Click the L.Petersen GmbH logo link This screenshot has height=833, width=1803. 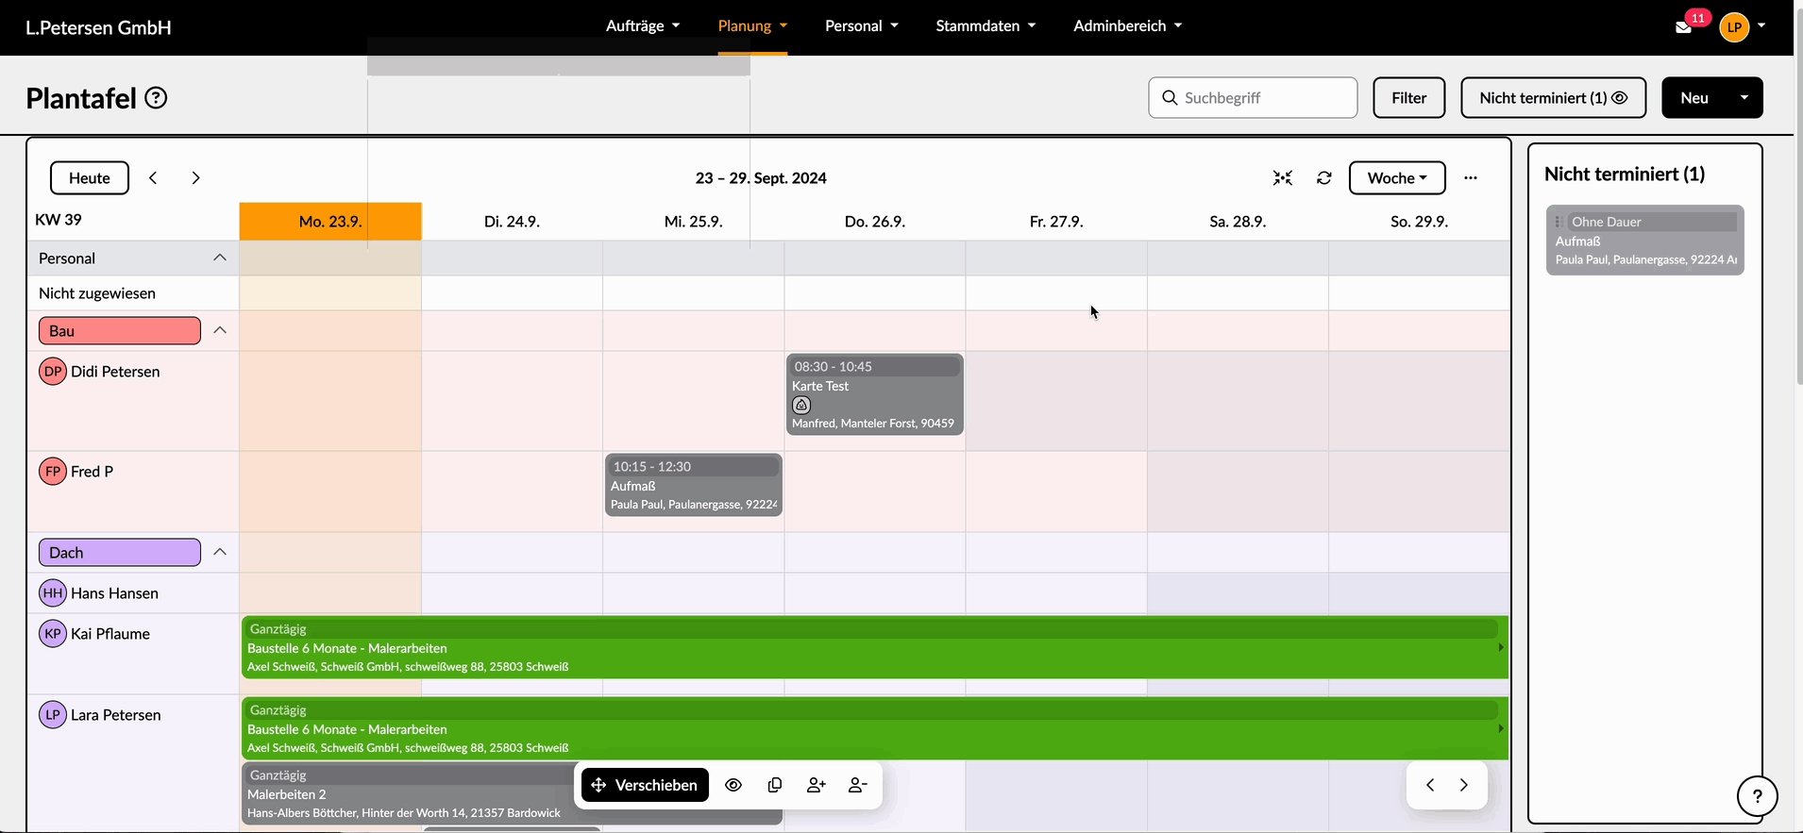point(98,27)
